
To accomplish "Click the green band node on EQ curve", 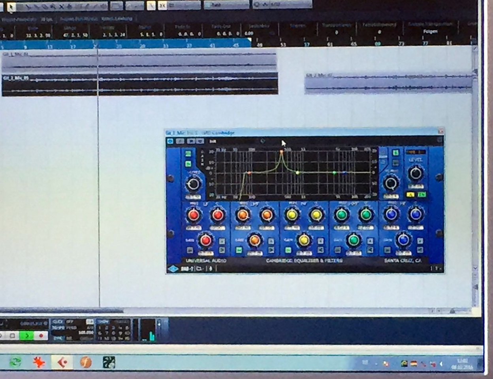I will coord(334,173).
